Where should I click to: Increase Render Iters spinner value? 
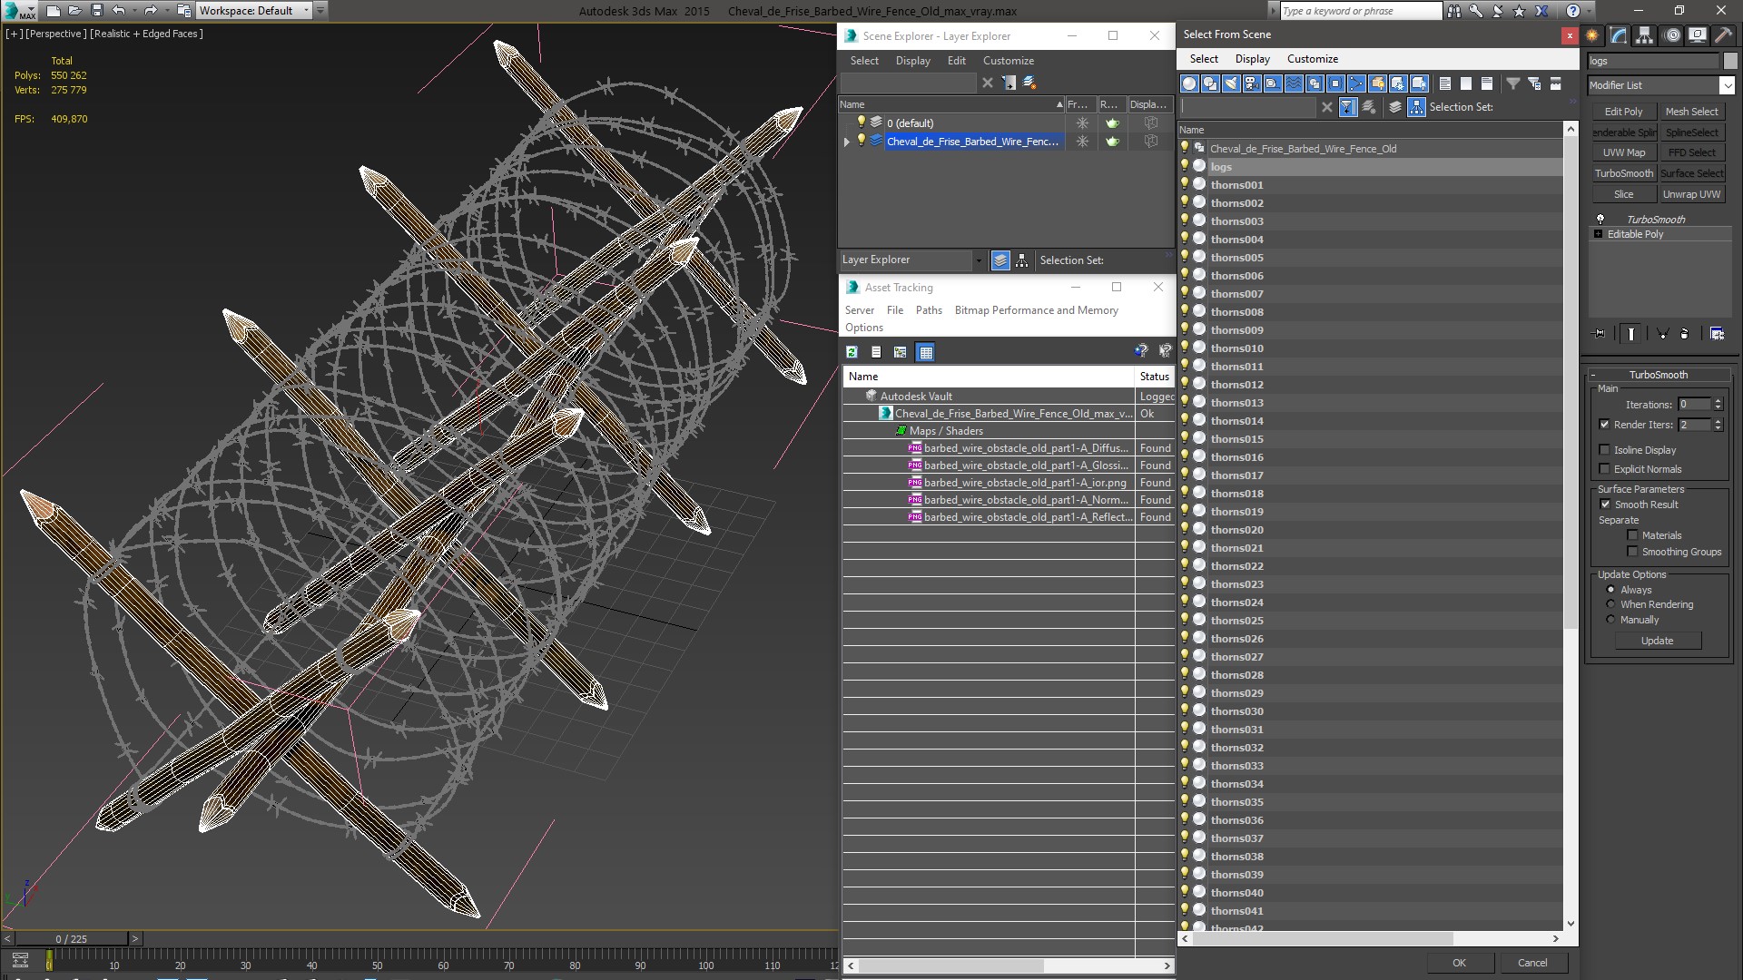(x=1718, y=421)
